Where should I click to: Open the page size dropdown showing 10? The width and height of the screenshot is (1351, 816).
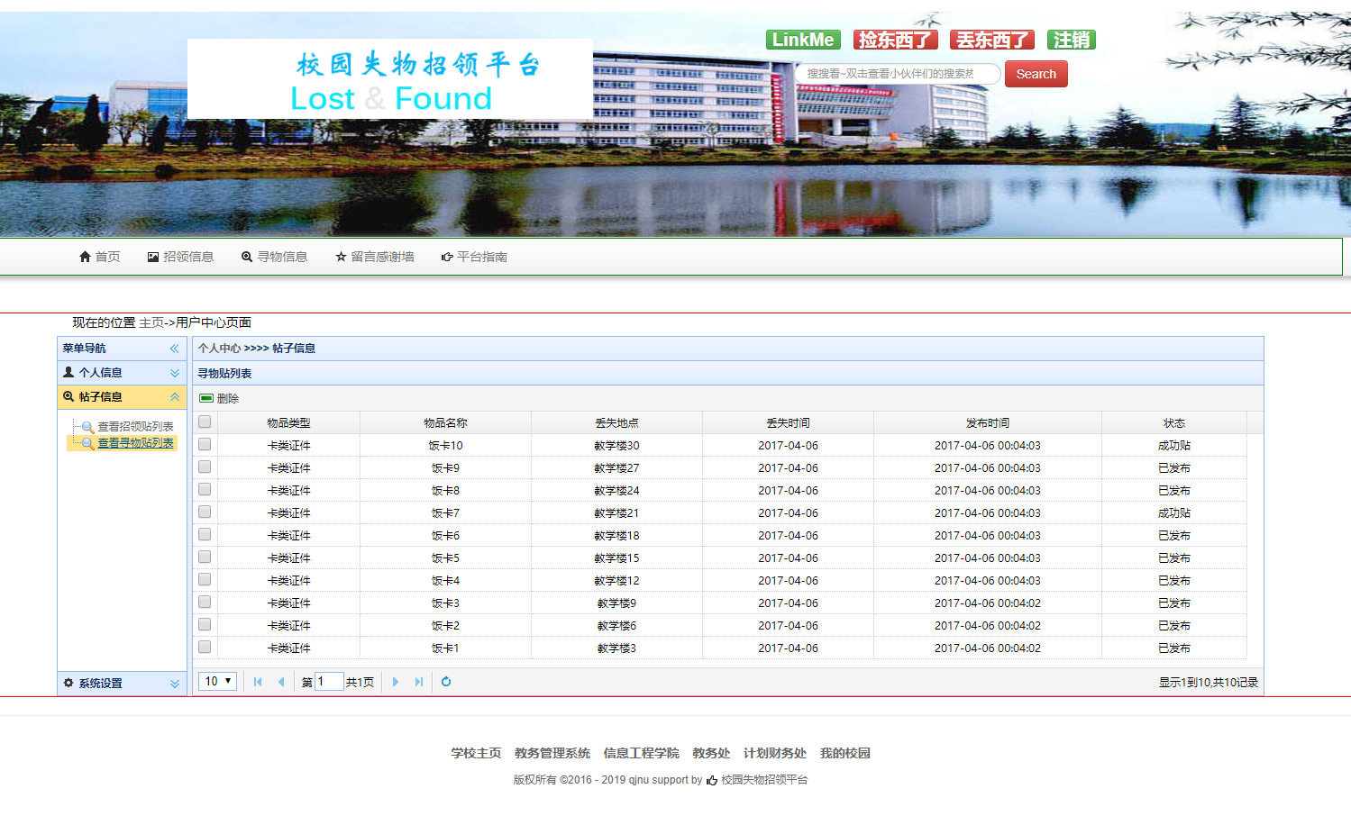click(x=217, y=681)
